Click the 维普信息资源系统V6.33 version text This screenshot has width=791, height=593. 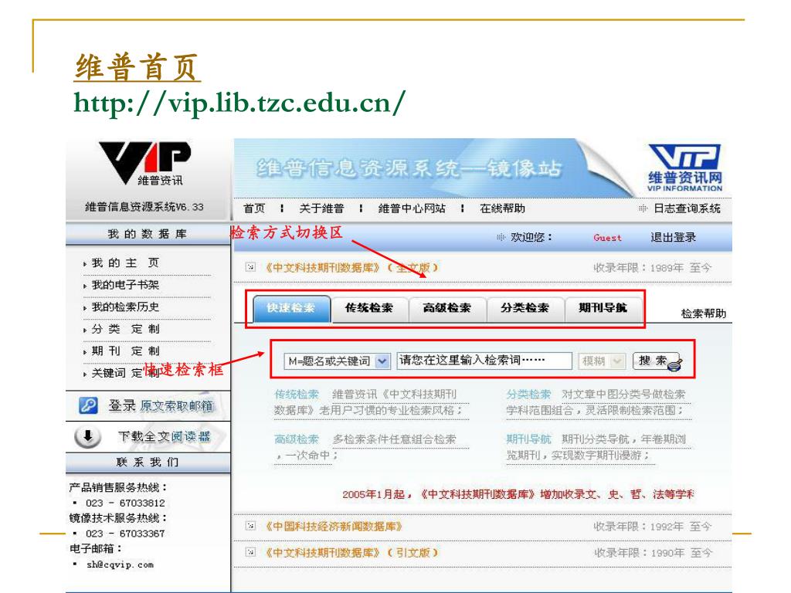[x=144, y=207]
